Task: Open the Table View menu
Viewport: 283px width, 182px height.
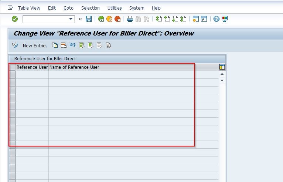Action: click(x=29, y=8)
